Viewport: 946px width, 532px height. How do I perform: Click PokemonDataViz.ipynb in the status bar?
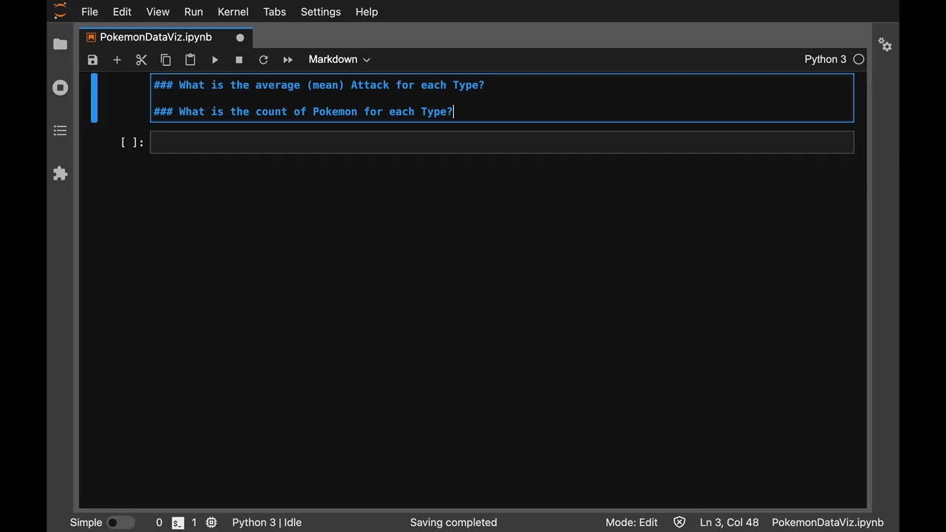click(828, 522)
